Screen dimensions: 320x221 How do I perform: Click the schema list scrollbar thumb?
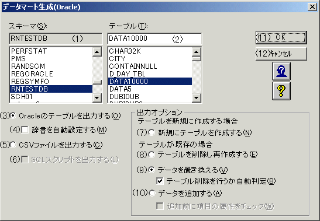(97, 82)
